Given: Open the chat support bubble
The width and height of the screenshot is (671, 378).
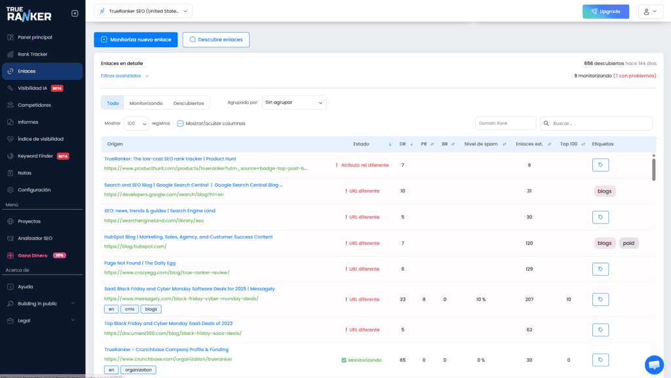Looking at the screenshot, I should point(655,365).
